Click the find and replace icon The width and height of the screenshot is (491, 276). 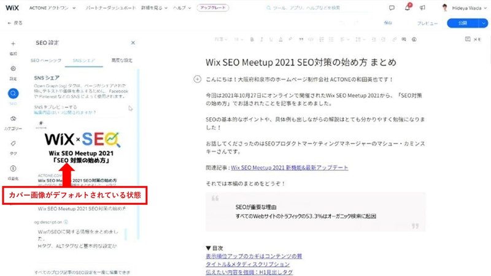[x=404, y=39]
